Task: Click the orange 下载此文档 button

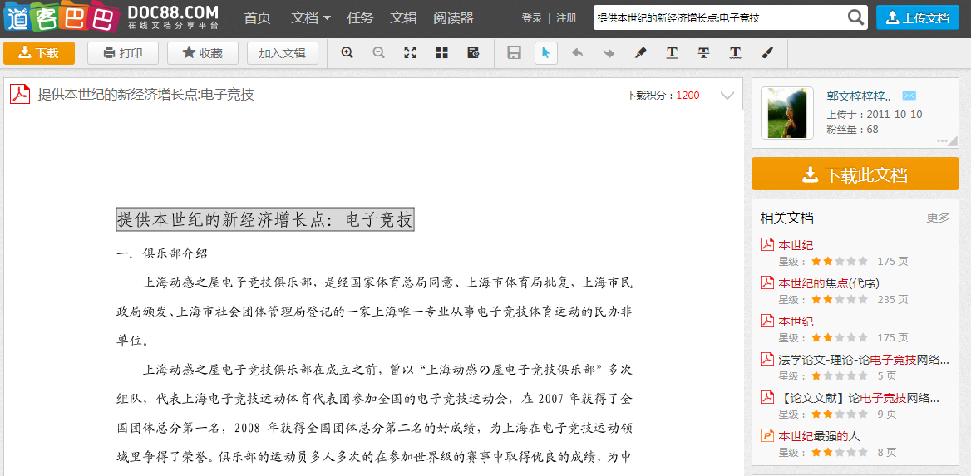Action: 855,174
